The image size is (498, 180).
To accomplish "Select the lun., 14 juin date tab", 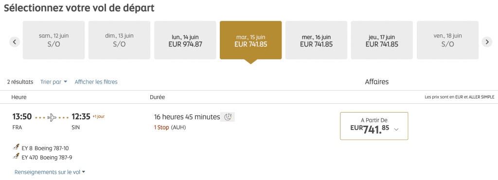I will 185,40.
